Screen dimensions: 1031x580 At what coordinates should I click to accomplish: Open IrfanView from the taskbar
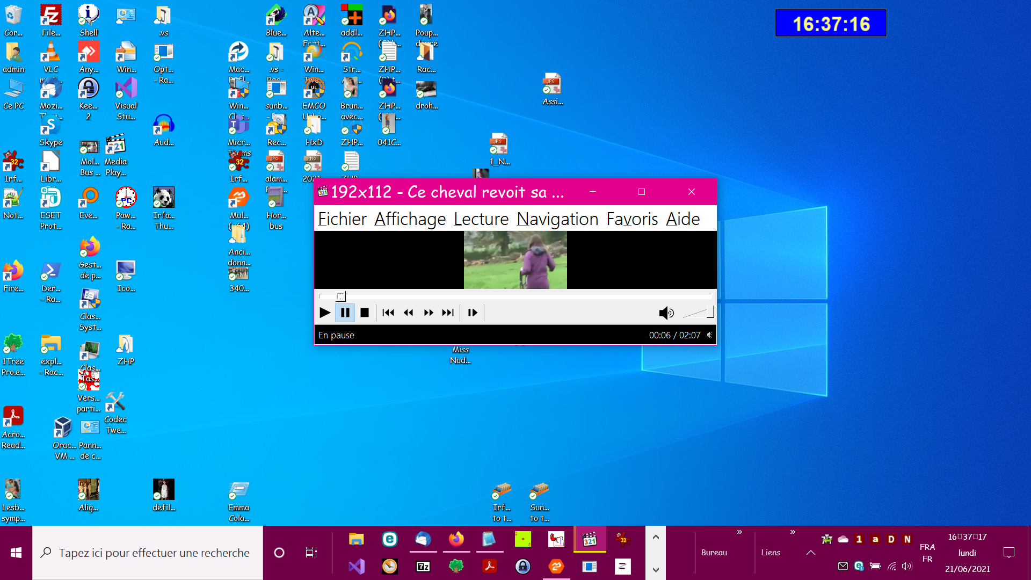click(623, 539)
